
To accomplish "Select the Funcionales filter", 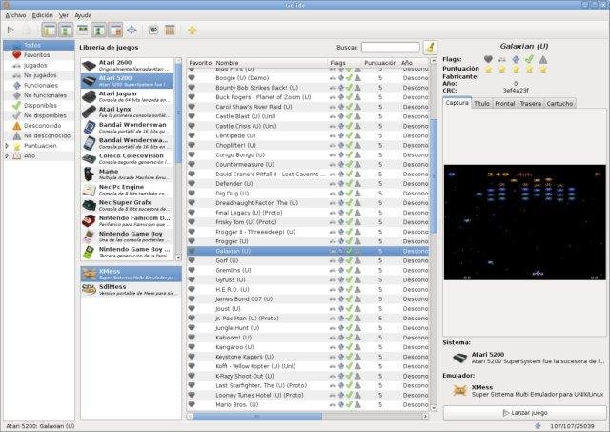I will coord(39,85).
